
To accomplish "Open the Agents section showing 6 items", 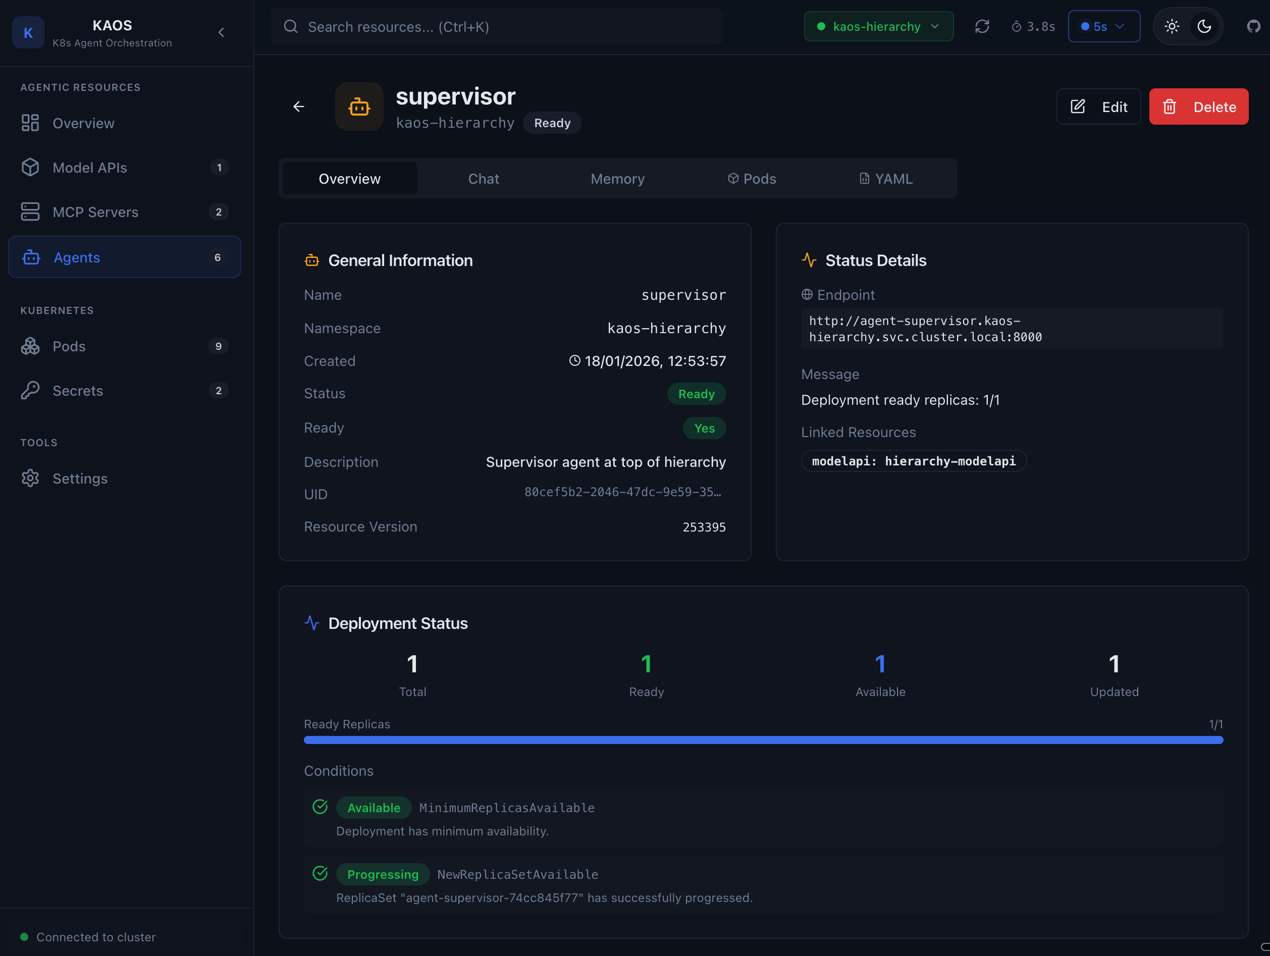I will (76, 257).
